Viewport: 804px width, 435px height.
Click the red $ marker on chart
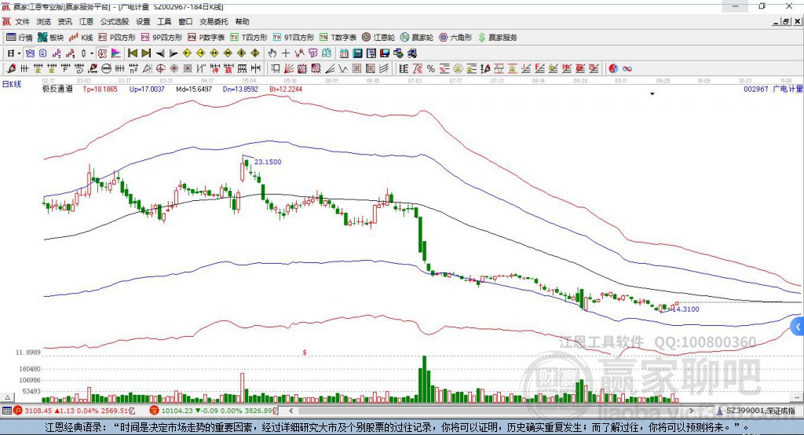(305, 353)
